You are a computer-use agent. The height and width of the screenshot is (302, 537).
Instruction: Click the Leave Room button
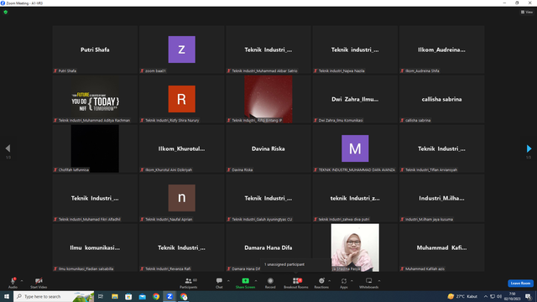coord(520,284)
